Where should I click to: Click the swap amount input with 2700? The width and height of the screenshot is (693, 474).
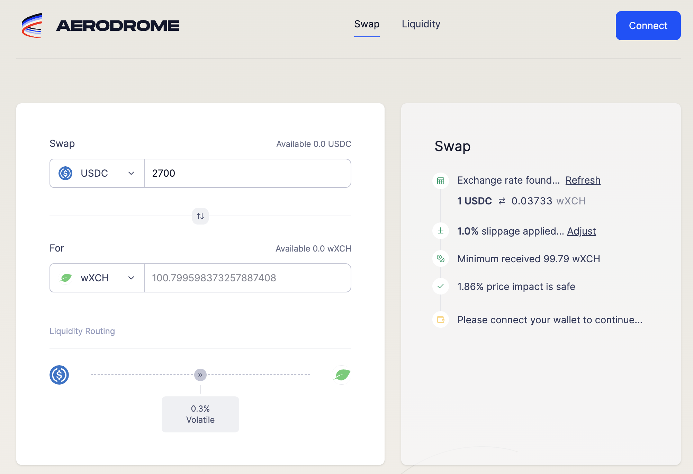[x=247, y=173]
